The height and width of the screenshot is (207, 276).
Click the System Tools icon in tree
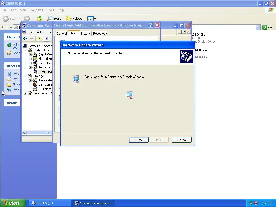[30, 50]
